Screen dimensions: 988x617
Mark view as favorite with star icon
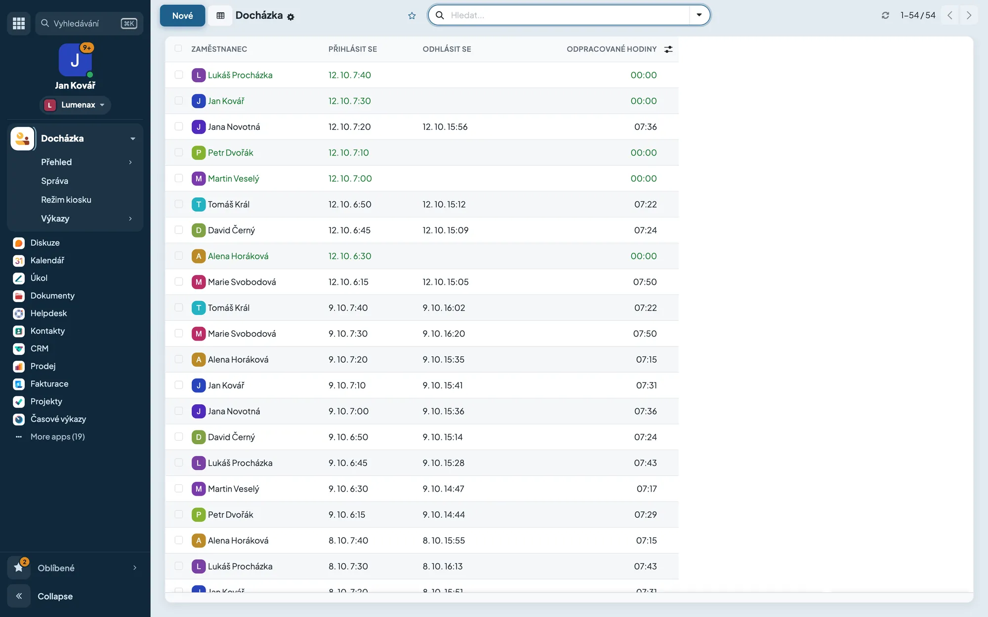(412, 16)
